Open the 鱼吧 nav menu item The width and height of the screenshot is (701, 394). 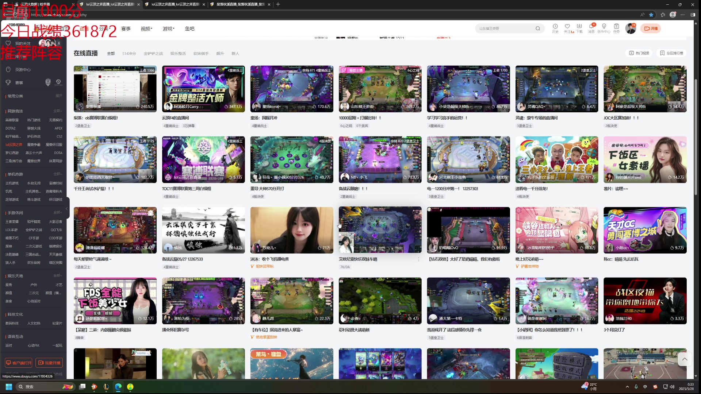tap(190, 28)
